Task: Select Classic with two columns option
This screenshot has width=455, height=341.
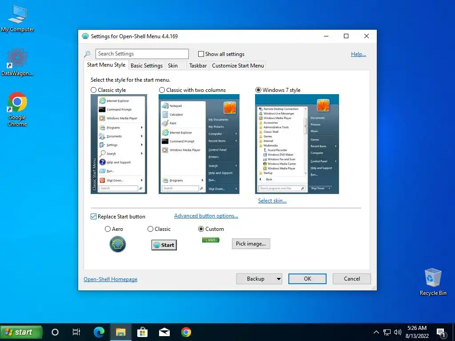Action: [x=162, y=90]
